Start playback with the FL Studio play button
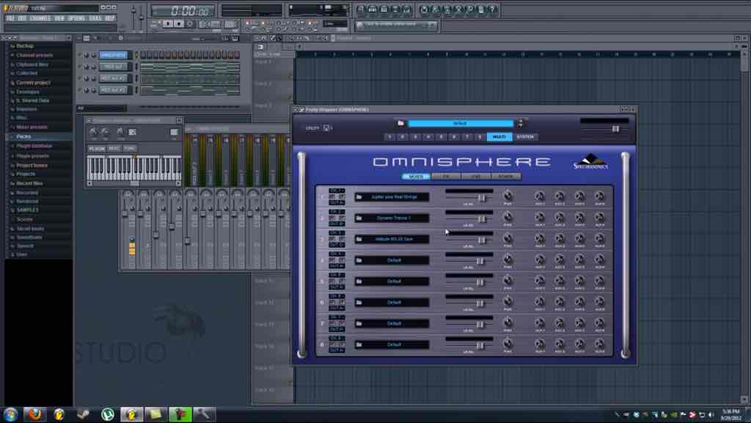The image size is (751, 423). 168,23
